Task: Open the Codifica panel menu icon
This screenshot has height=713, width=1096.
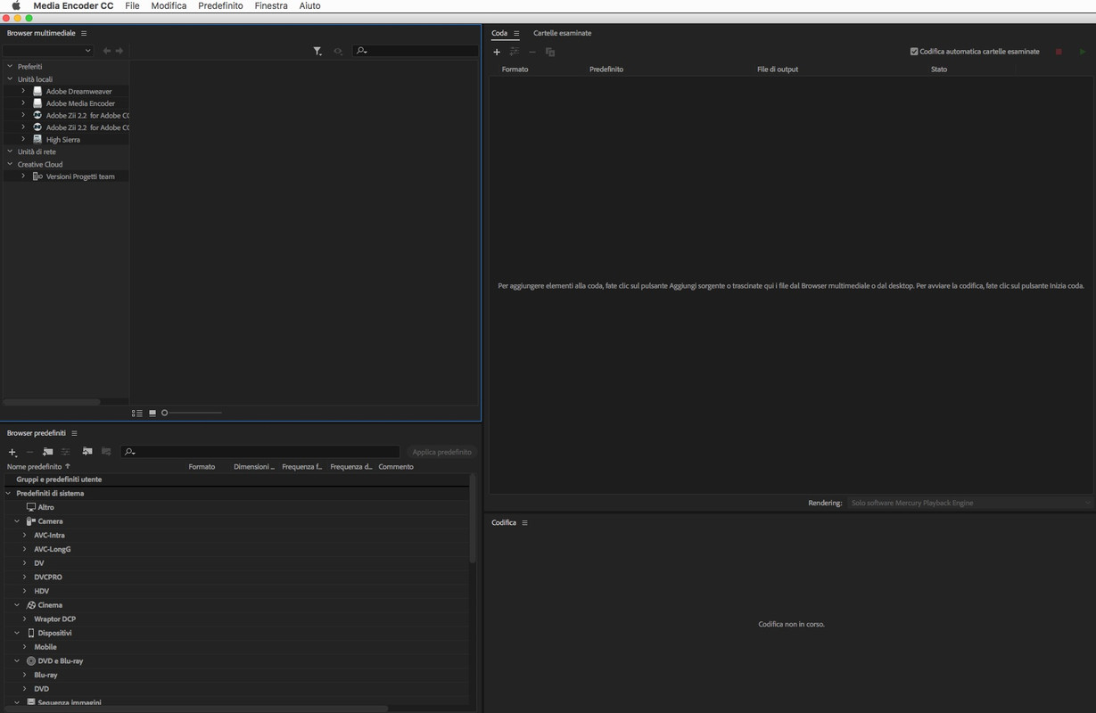Action: point(524,522)
